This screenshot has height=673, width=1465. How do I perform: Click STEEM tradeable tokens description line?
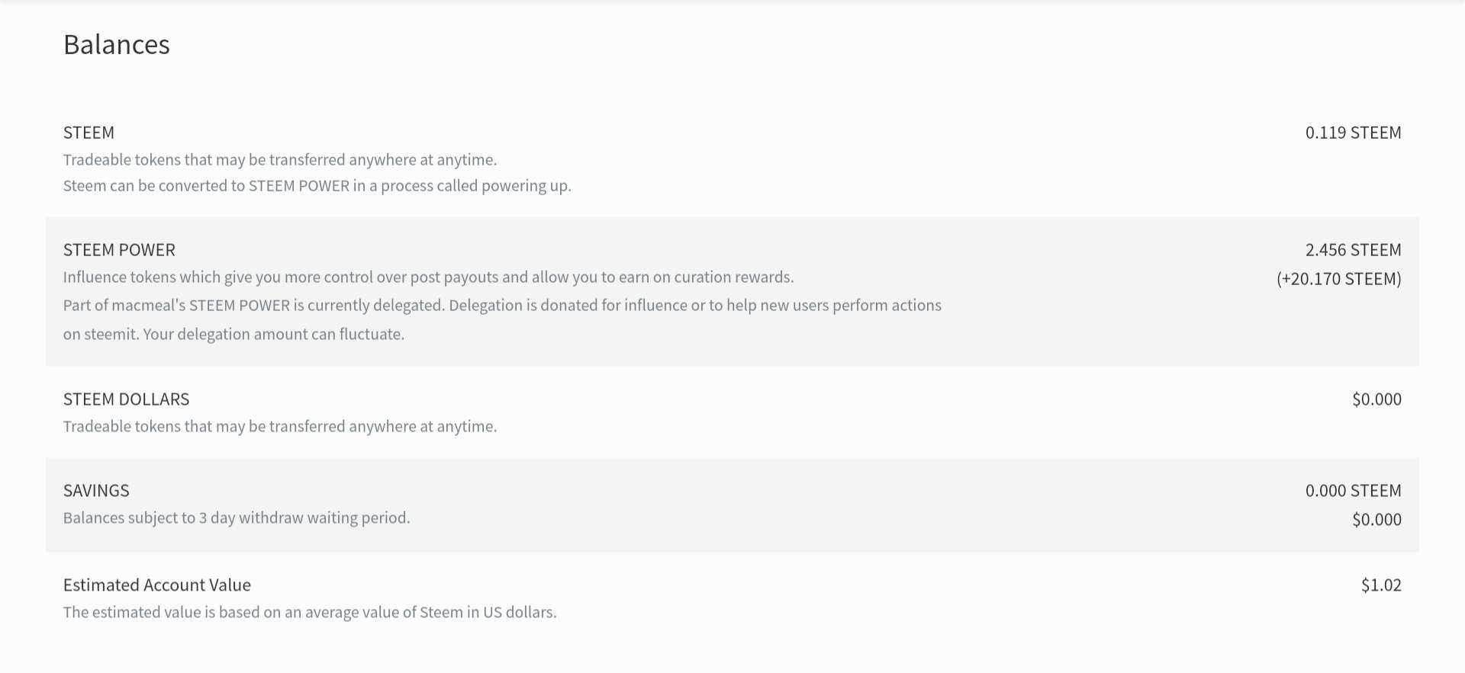coord(280,160)
